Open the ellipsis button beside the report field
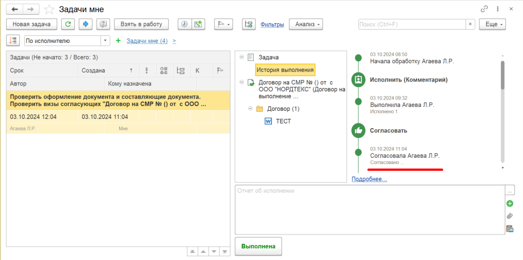The height and width of the screenshot is (260, 523). coord(510,191)
